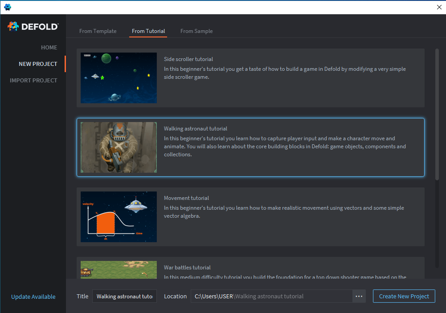Focus the project Title input field
446x313 pixels.
tap(125, 296)
